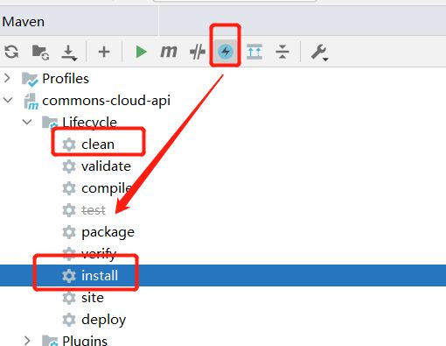Toggle 'Skip Tests' mode lightning icon
The image size is (446, 346).
(226, 52)
